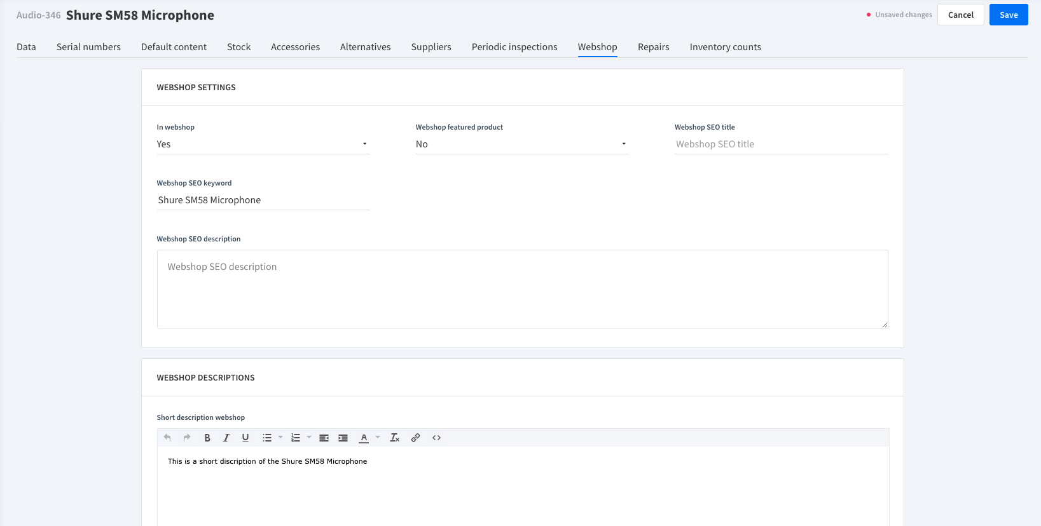Open numbered list style options arrow
Viewport: 1041px width, 526px height.
309,437
